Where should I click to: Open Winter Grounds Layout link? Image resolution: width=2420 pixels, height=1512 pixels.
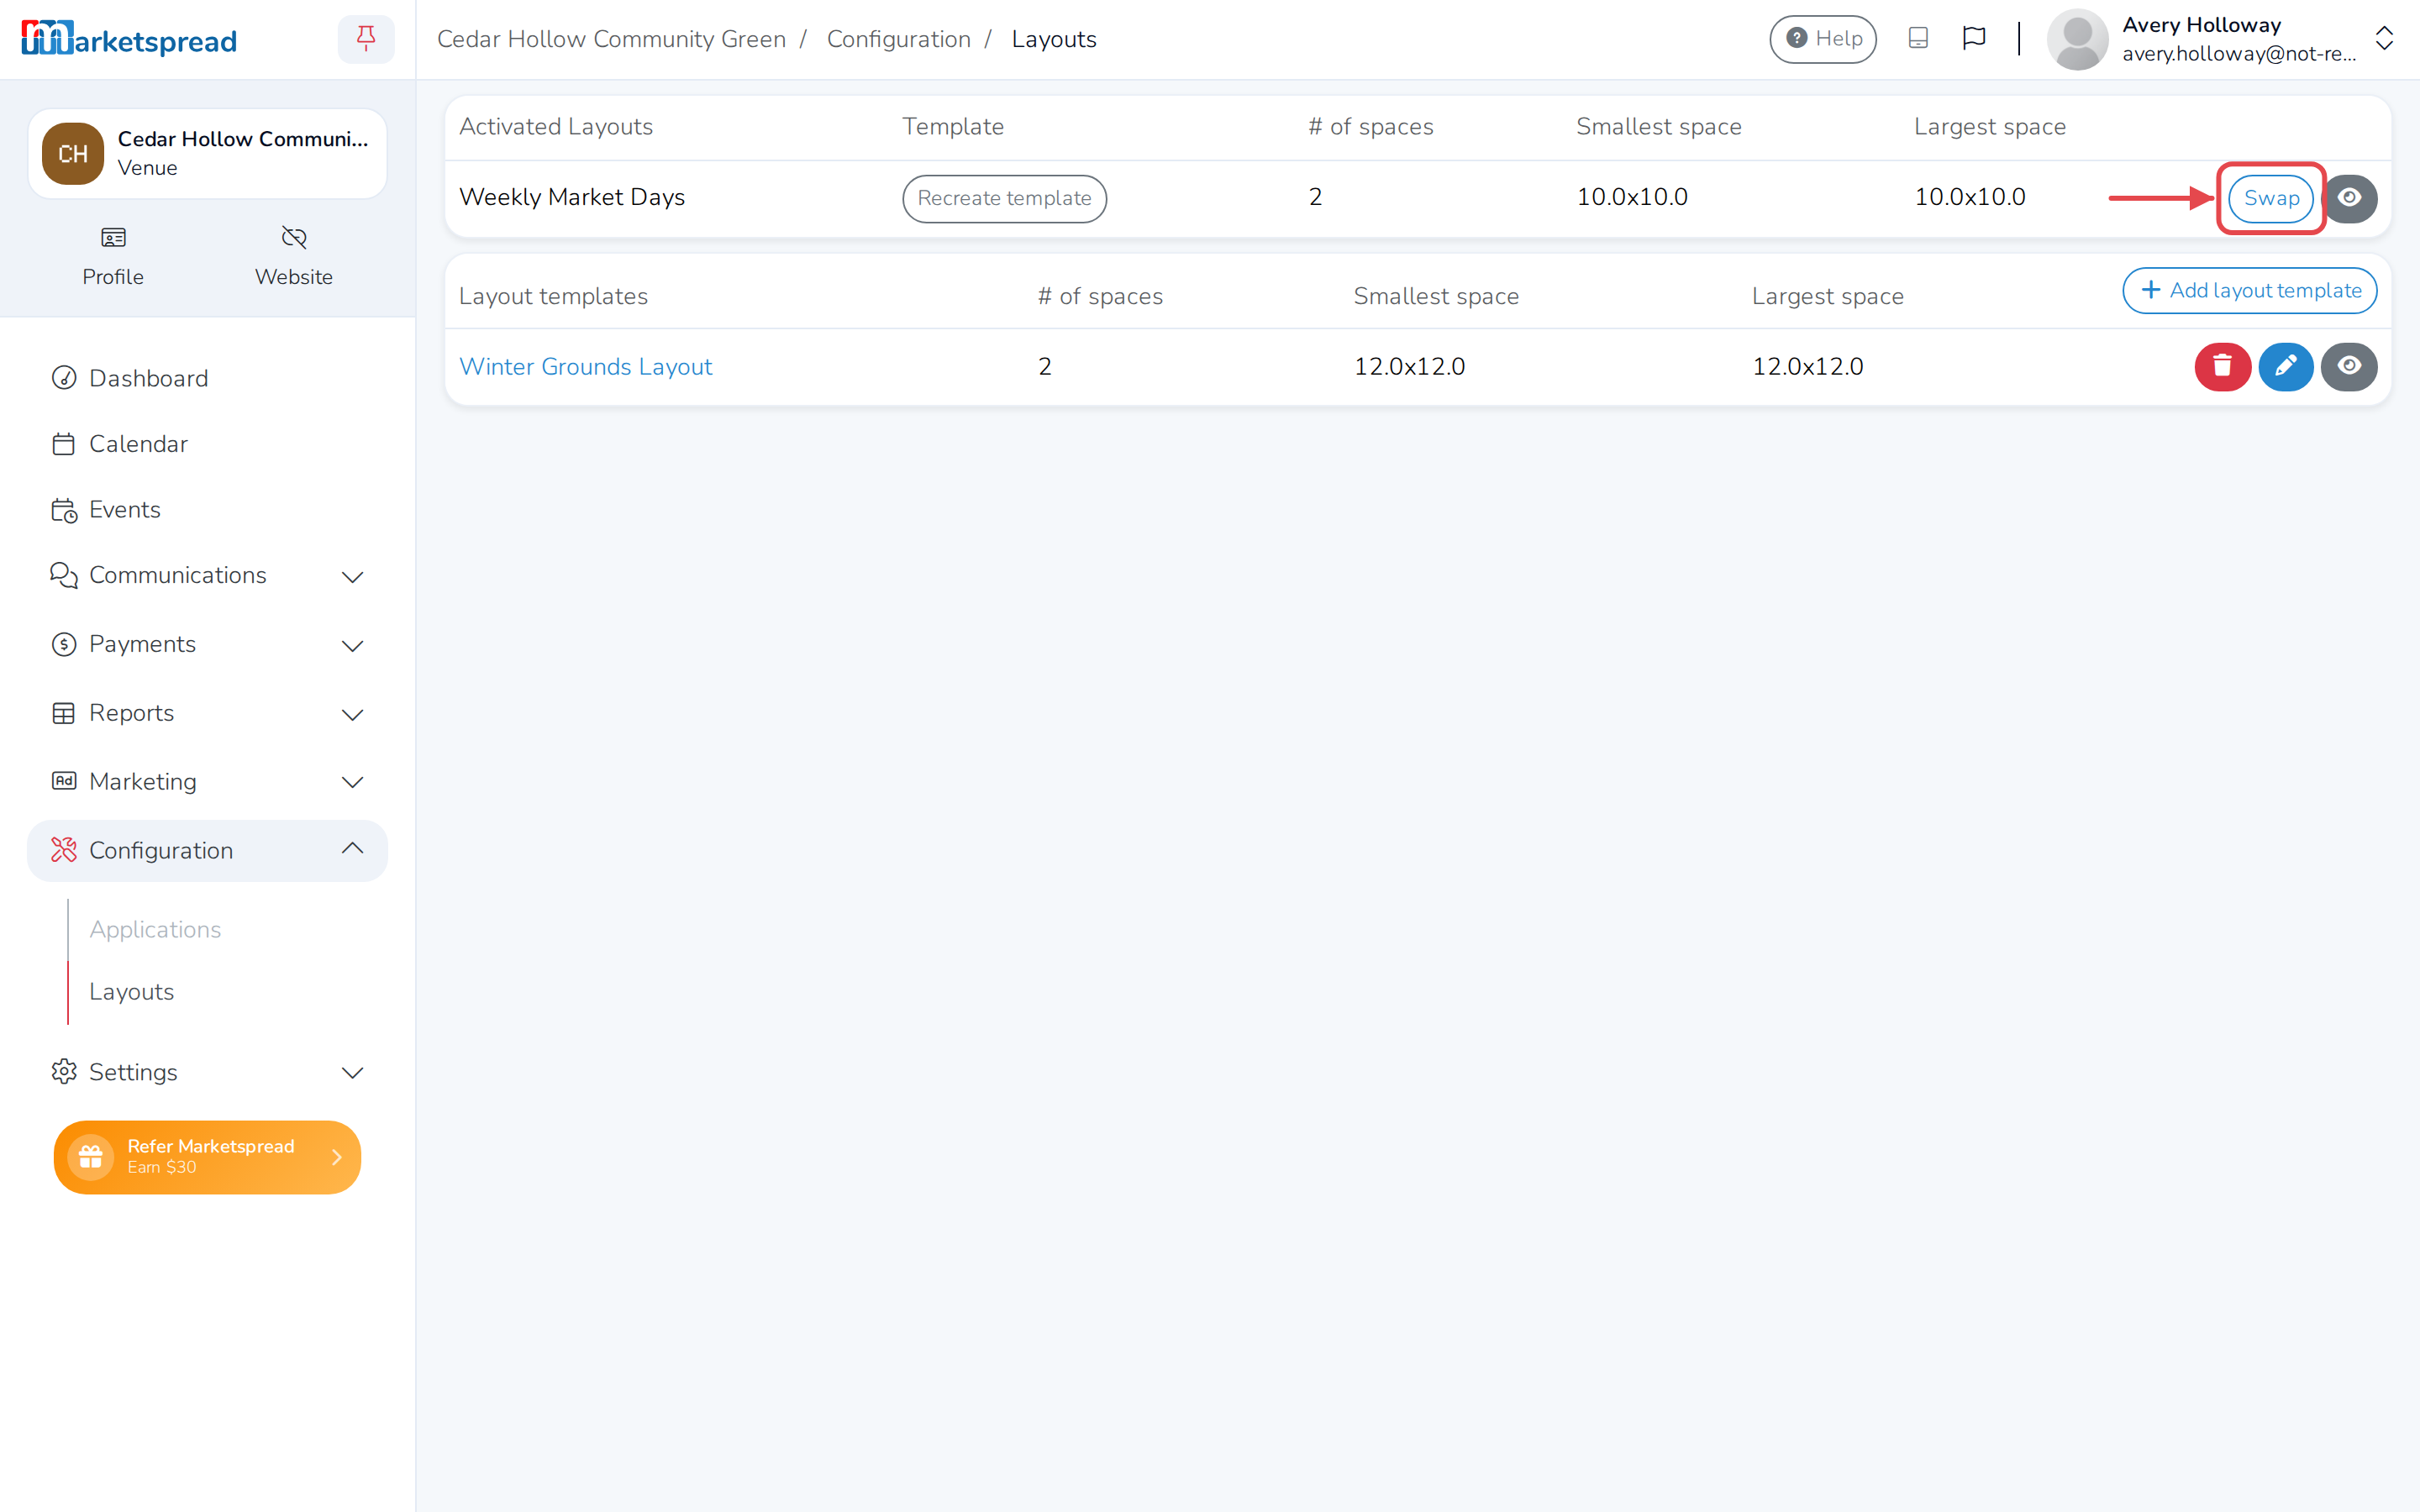[x=586, y=366]
